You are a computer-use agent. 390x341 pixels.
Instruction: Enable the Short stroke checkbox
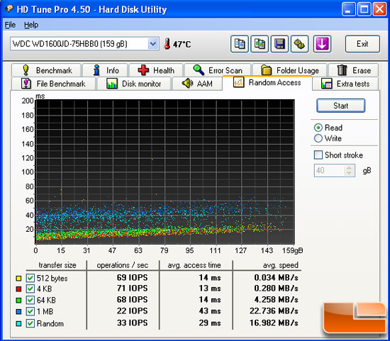pos(318,155)
